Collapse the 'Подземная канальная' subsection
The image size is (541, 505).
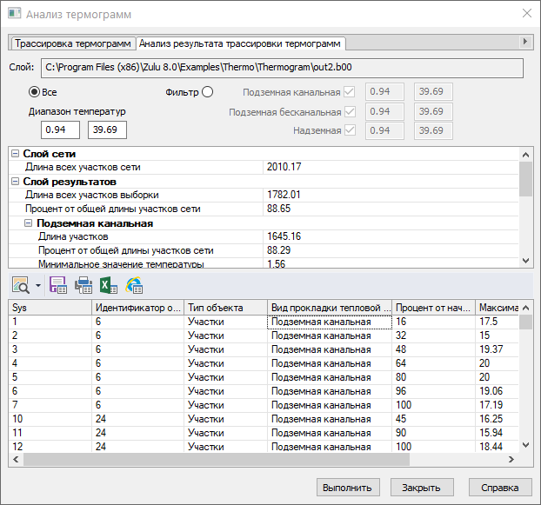28,223
